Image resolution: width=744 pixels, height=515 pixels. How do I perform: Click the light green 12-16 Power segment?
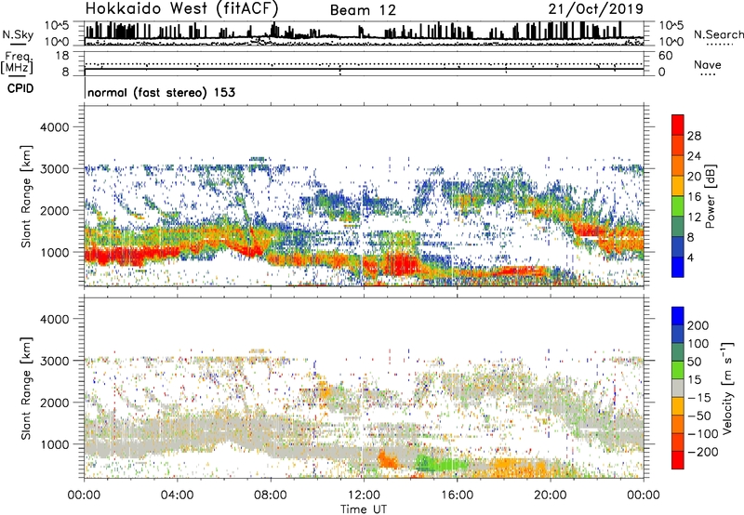tap(678, 206)
